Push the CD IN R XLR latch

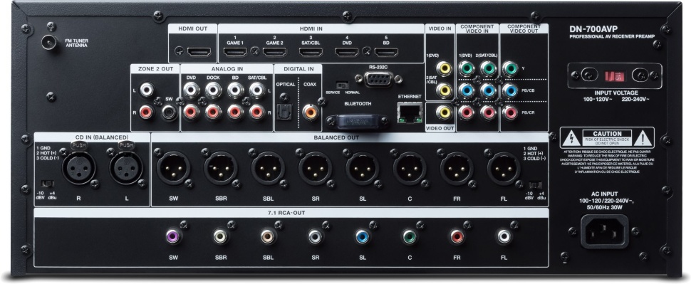coord(78,145)
